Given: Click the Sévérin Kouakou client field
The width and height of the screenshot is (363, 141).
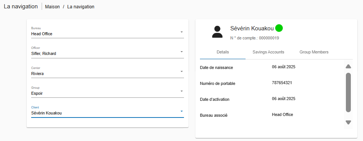Looking at the screenshot, I should 108,111.
